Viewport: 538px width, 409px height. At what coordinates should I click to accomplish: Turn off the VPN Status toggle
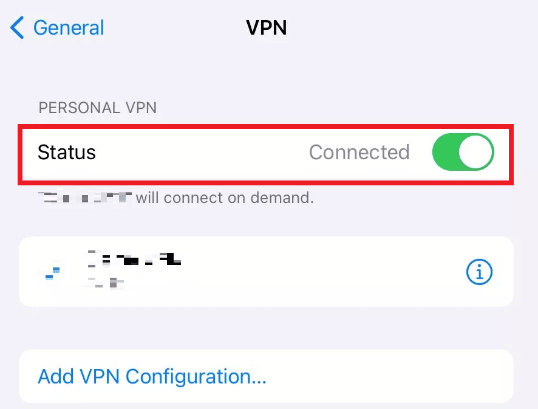(x=463, y=152)
